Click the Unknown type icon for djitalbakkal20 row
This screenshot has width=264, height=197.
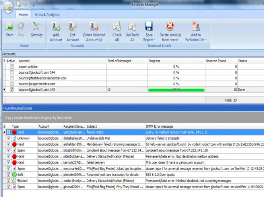coord(14,138)
